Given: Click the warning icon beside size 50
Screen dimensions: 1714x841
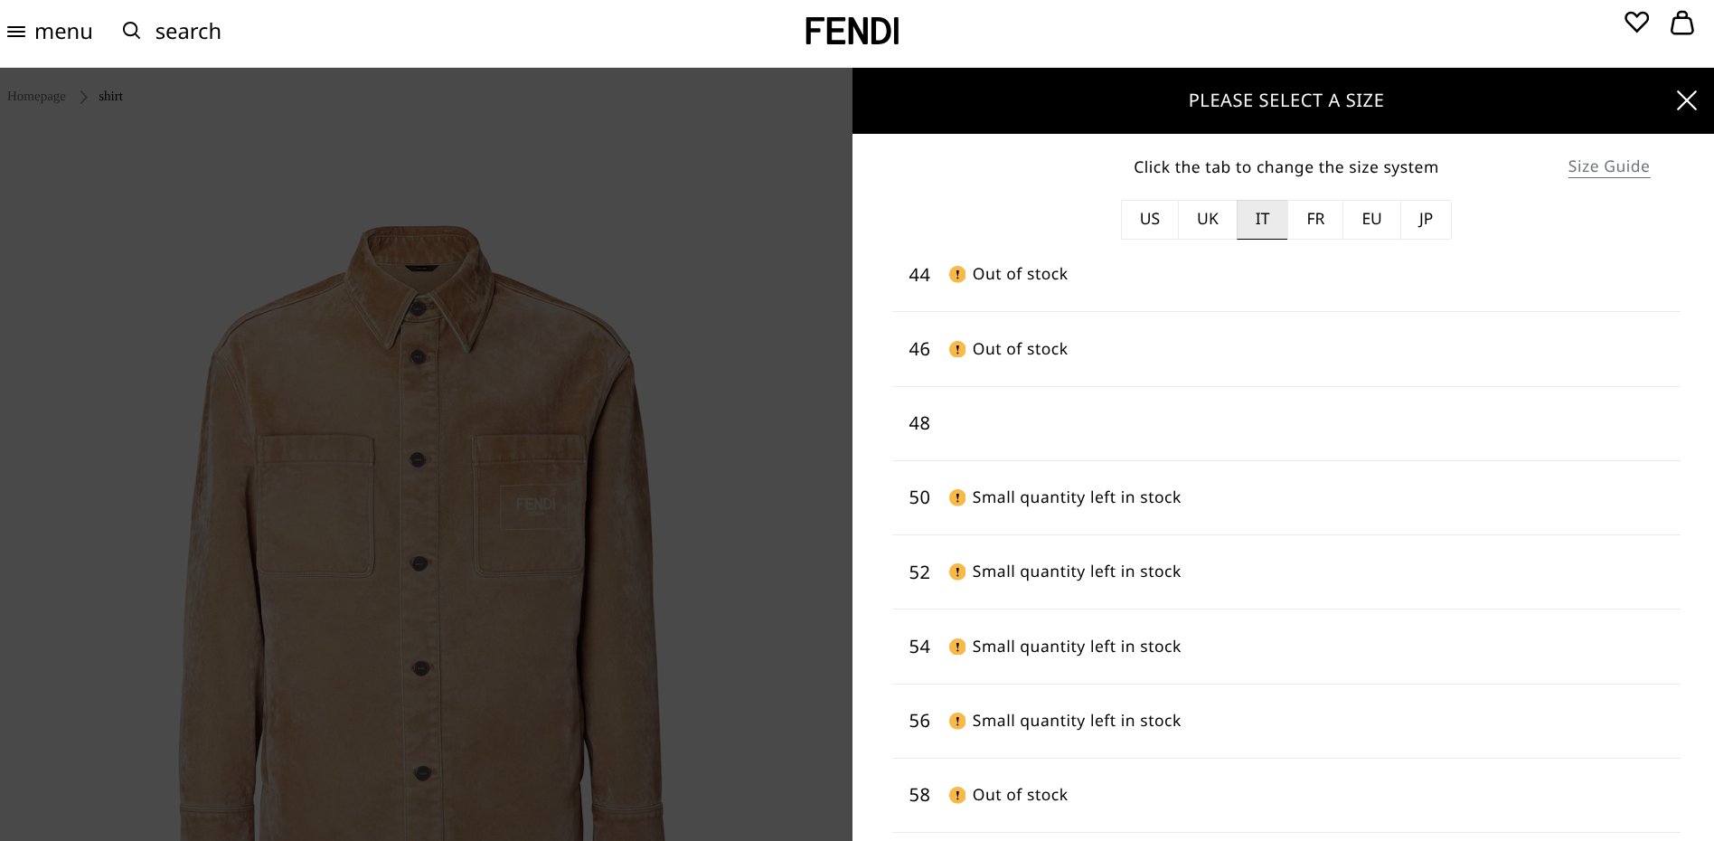Looking at the screenshot, I should click(956, 497).
